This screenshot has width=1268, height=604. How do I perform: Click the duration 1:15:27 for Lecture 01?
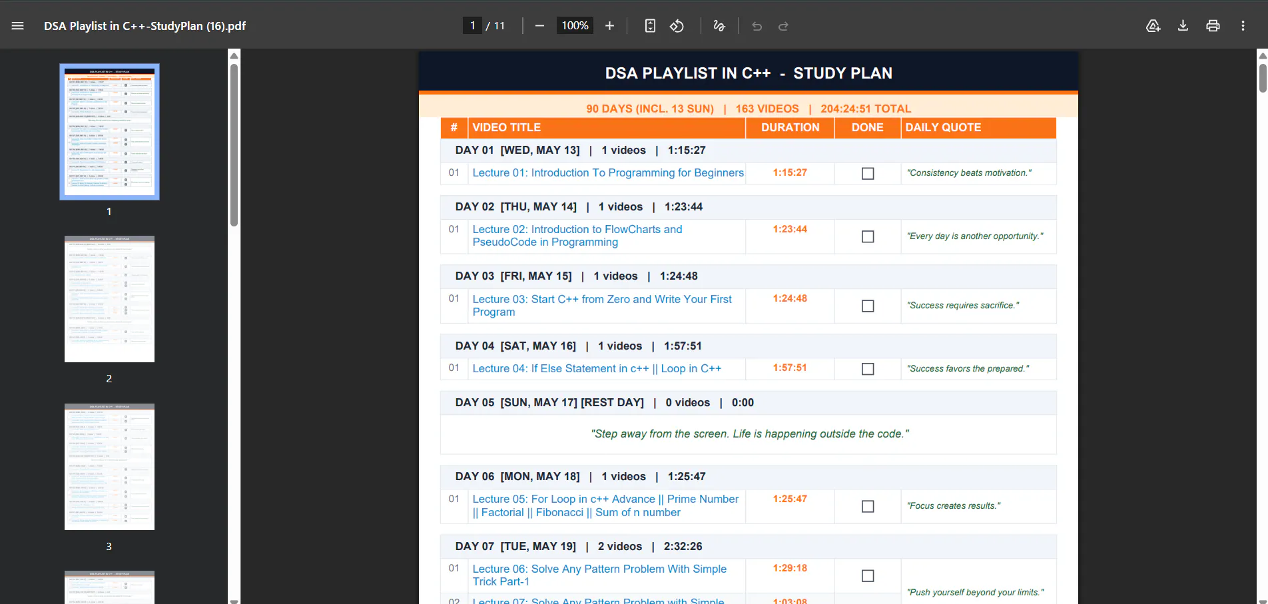pyautogui.click(x=790, y=172)
